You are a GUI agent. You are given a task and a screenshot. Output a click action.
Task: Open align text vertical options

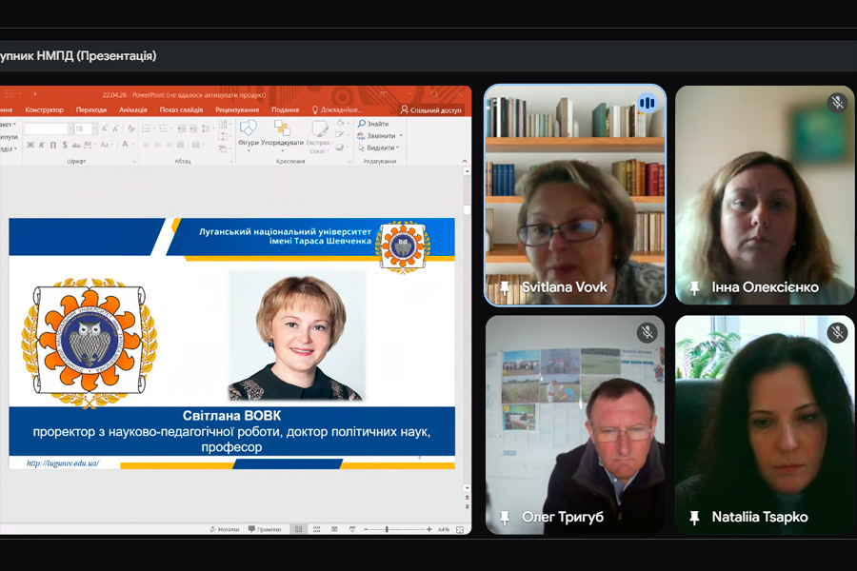[x=223, y=136]
